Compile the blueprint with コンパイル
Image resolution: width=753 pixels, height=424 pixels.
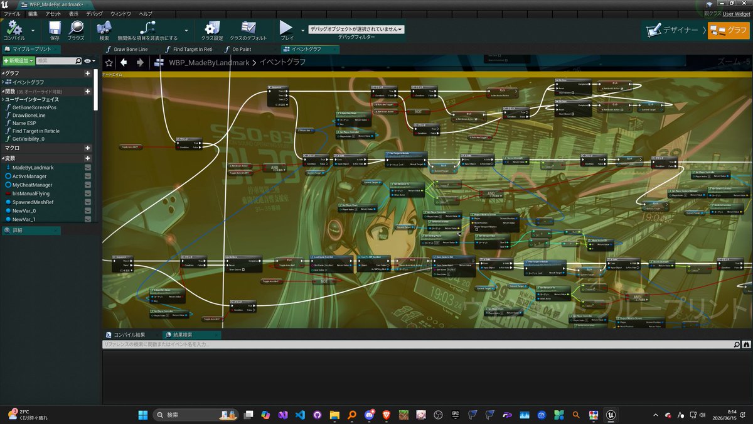pos(14,30)
